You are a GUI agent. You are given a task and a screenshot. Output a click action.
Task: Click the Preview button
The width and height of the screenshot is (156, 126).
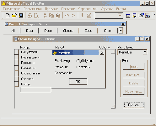pos(134,105)
